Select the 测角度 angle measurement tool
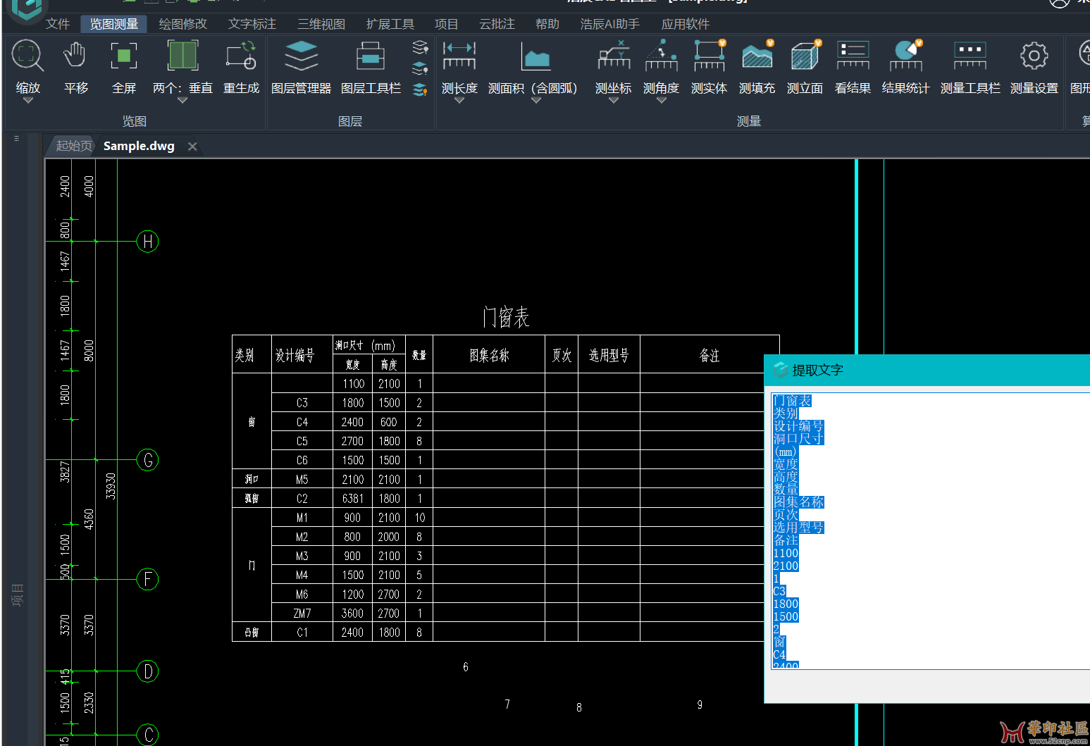 [x=661, y=56]
